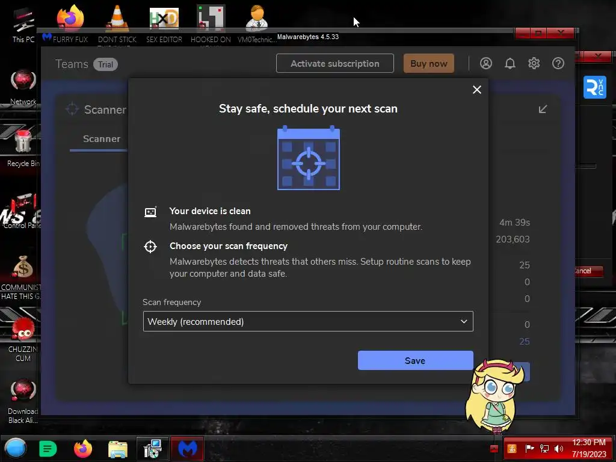Viewport: 616px width, 462px height.
Task: Click the scanner crosshair header icon
Action: tap(72, 109)
